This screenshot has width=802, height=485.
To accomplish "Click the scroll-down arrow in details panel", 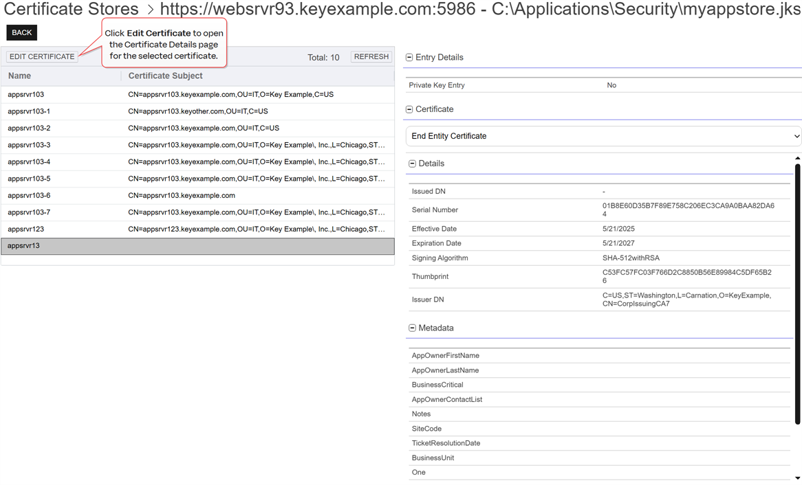I will coord(797,478).
